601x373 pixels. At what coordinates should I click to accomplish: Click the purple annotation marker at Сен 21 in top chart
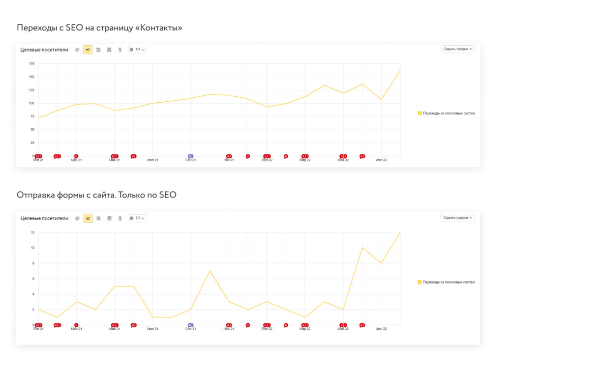point(190,156)
